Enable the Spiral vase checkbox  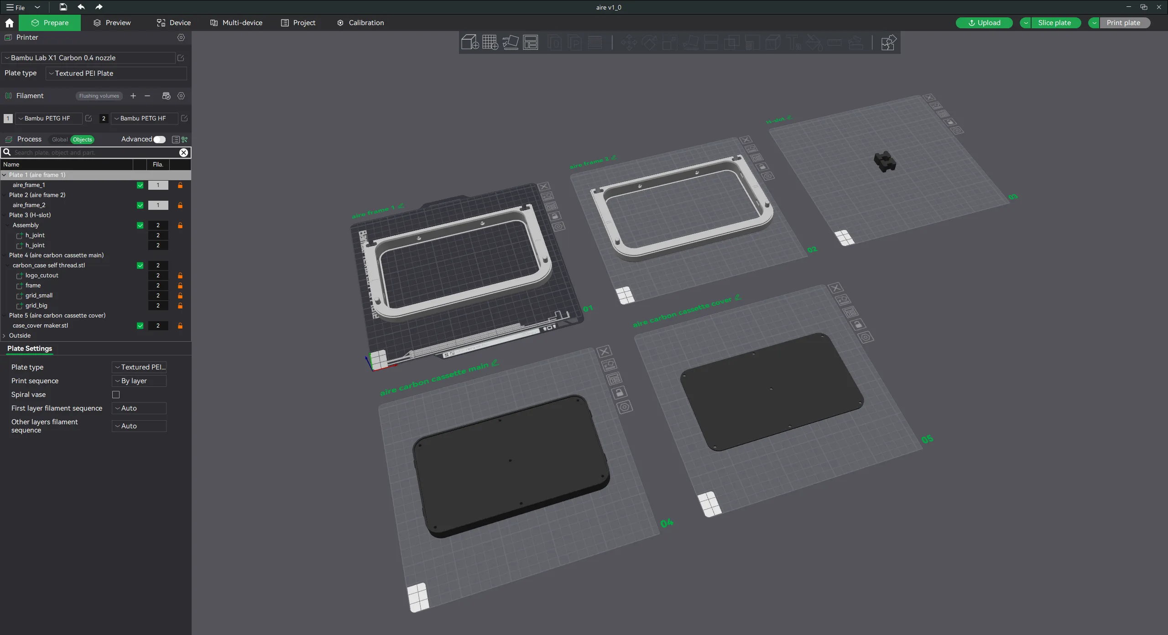click(x=116, y=394)
